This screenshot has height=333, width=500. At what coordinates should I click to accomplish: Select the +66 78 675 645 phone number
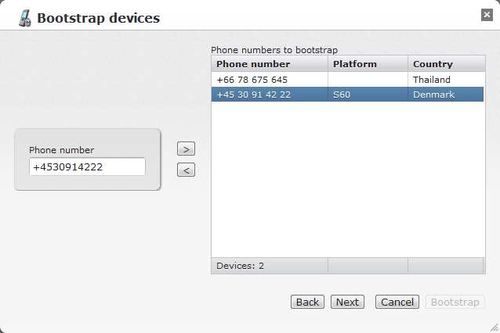252,80
